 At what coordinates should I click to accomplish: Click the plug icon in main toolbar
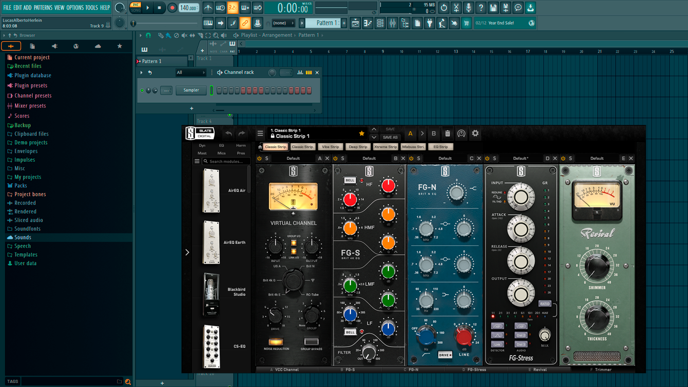[430, 23]
